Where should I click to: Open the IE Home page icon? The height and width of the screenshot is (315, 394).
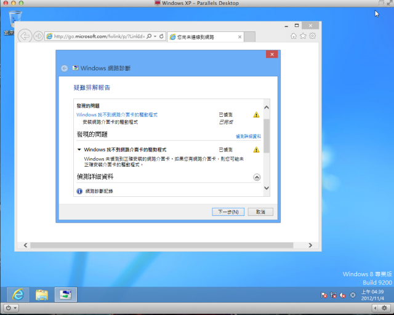pyautogui.click(x=293, y=36)
